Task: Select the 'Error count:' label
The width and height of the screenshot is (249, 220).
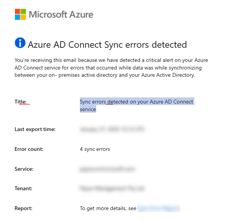Action: click(x=29, y=149)
